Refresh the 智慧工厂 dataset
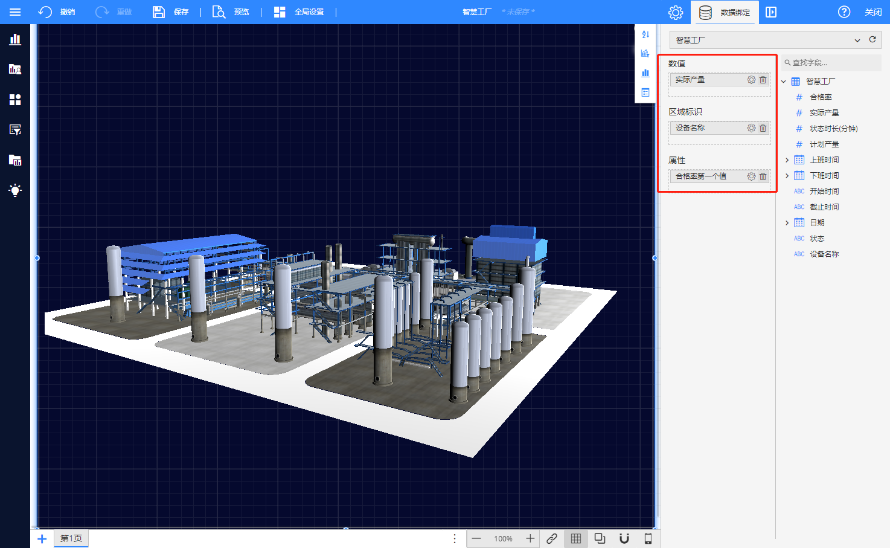 coord(872,40)
